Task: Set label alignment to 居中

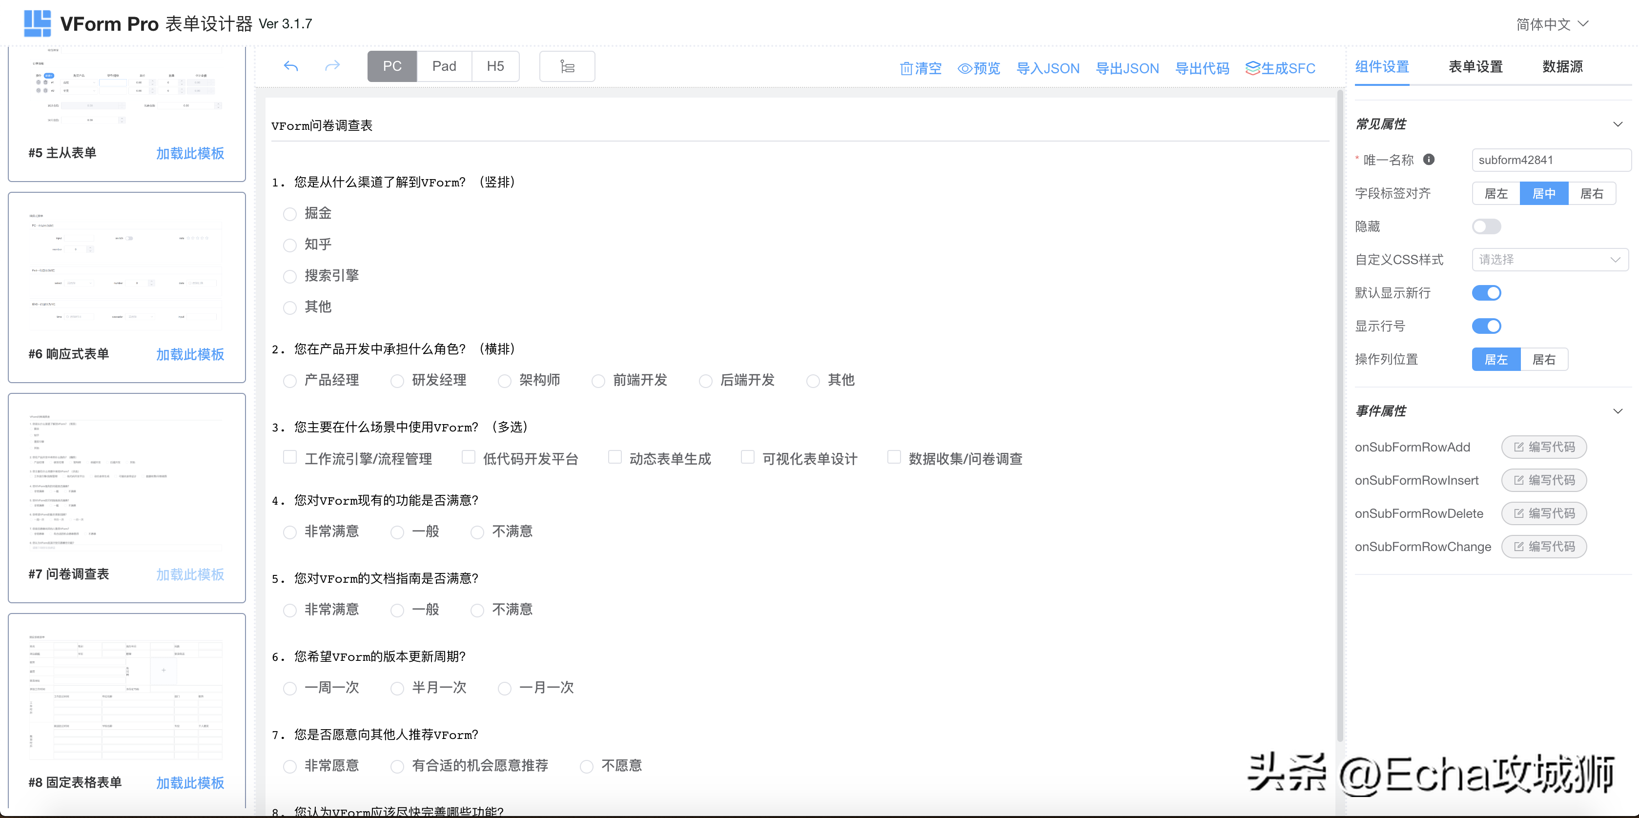Action: coord(1544,193)
